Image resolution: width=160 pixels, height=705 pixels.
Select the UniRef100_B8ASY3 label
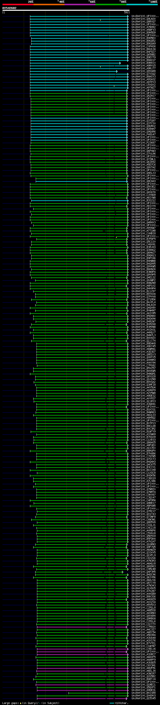(143, 77)
